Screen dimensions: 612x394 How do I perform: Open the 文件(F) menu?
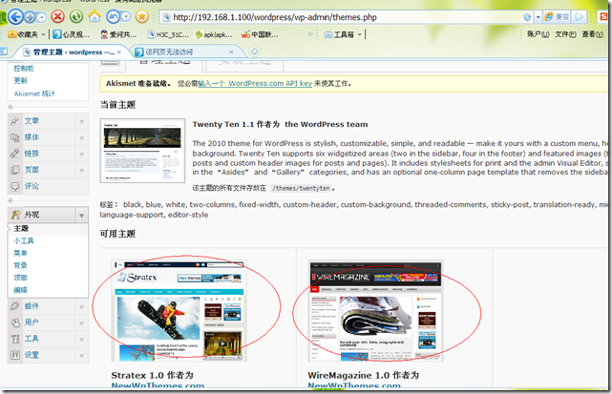565,34
